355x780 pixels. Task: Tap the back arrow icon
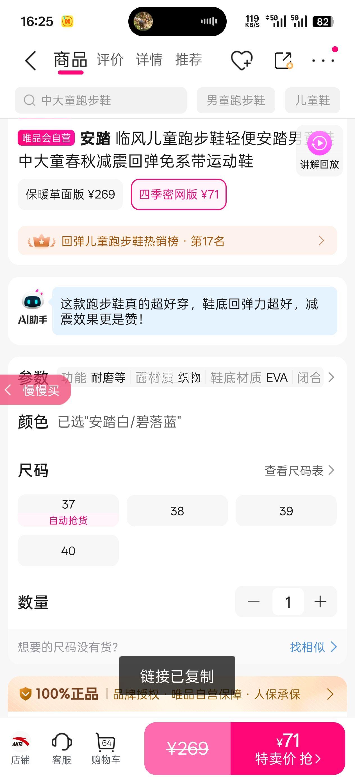tap(31, 60)
